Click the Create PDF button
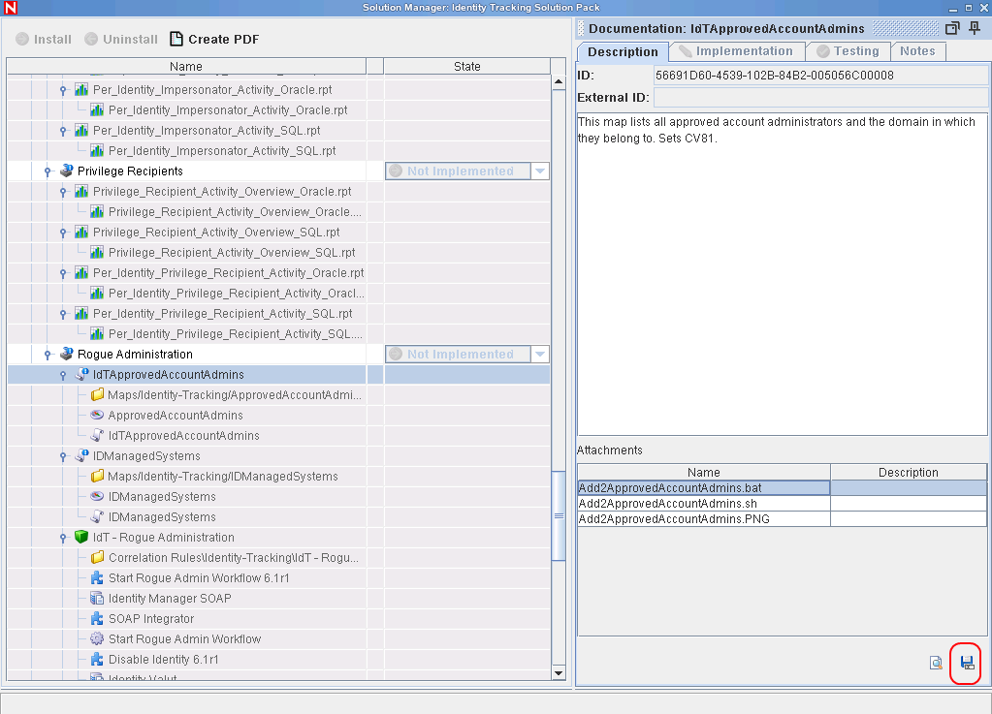The width and height of the screenshot is (992, 714). (214, 39)
